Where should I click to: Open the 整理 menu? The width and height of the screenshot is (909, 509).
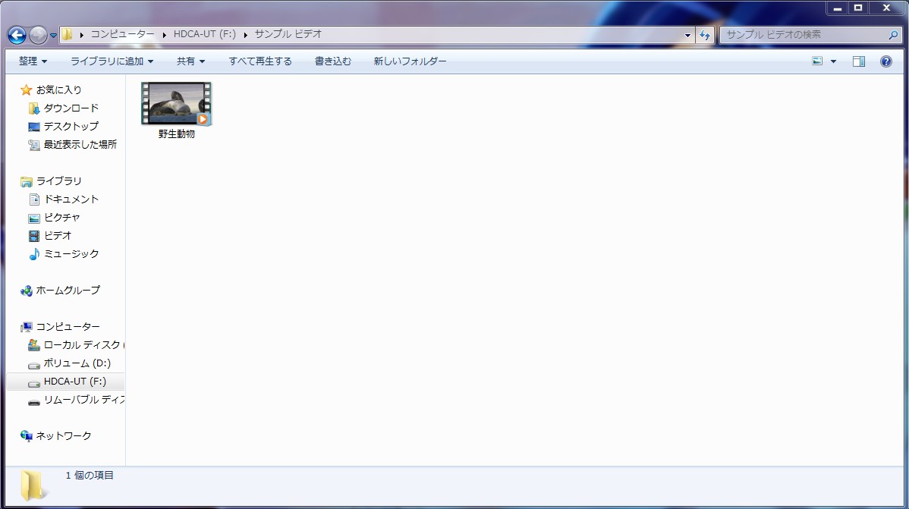click(x=33, y=61)
